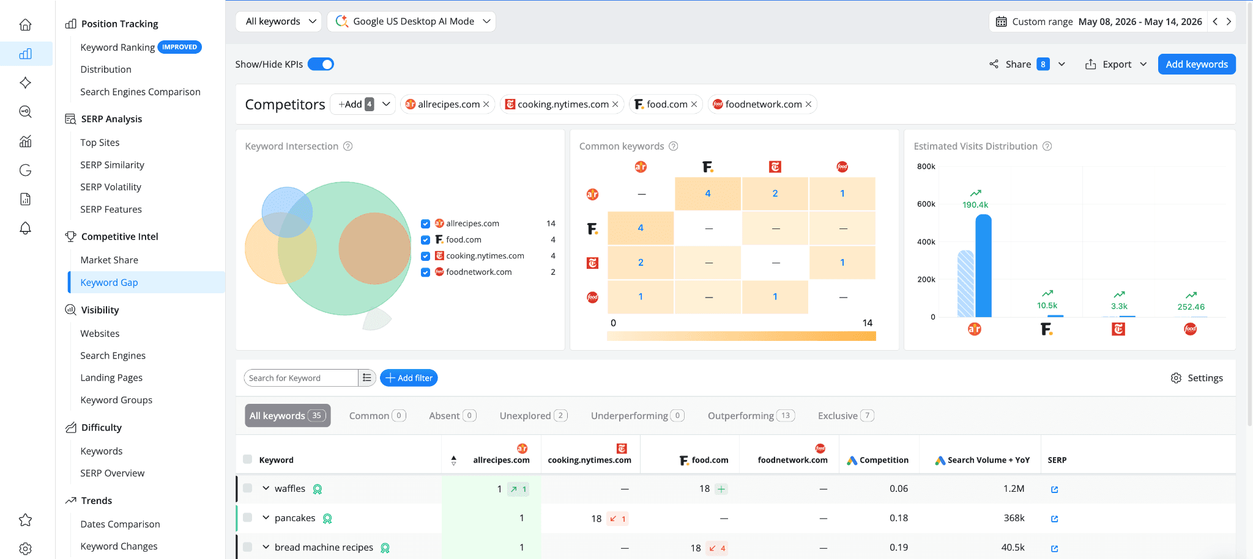This screenshot has width=1253, height=559.
Task: Click the allrecipes blue visits bar
Action: tap(983, 266)
